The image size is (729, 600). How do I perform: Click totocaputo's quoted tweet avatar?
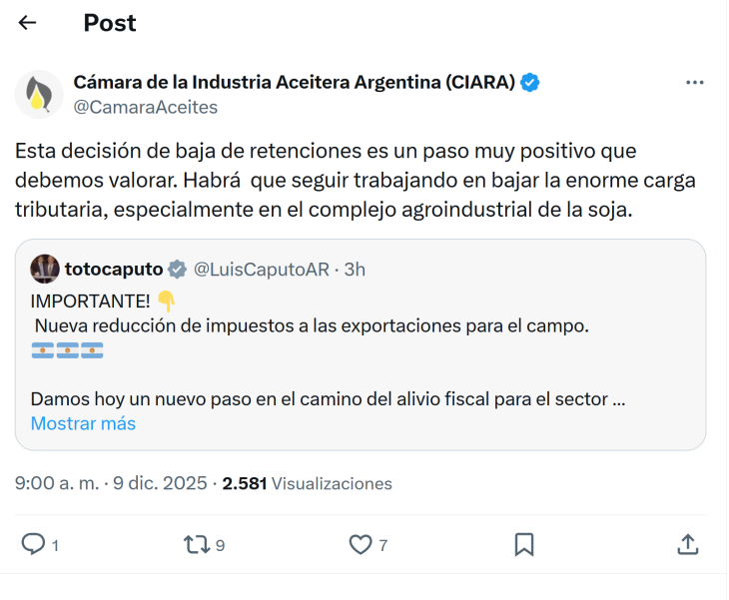[45, 269]
